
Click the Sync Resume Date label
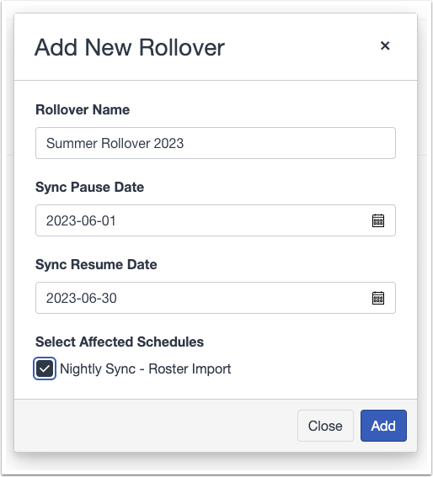point(96,264)
